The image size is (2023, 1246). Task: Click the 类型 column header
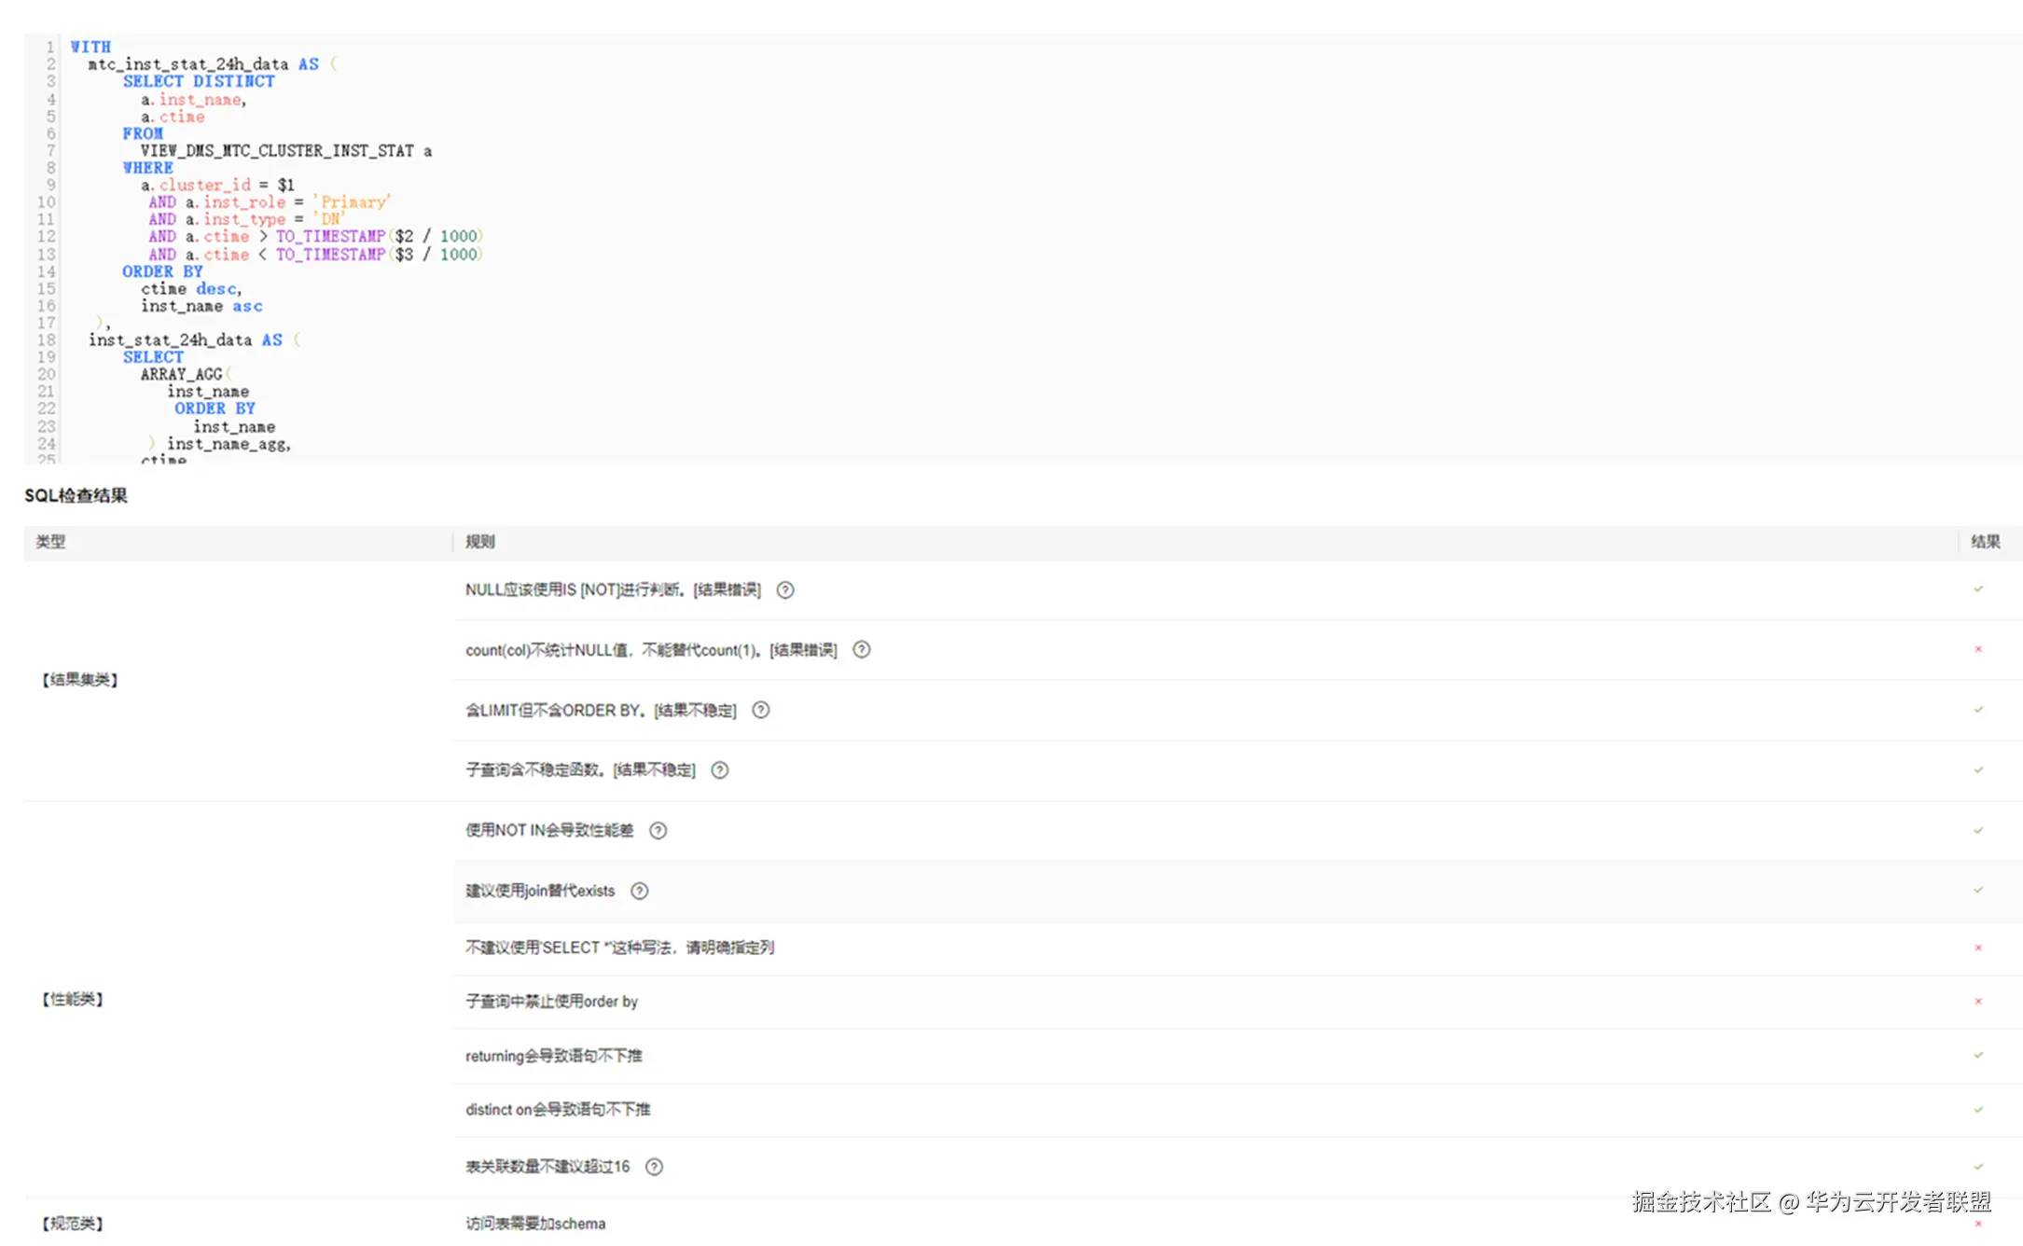[50, 542]
